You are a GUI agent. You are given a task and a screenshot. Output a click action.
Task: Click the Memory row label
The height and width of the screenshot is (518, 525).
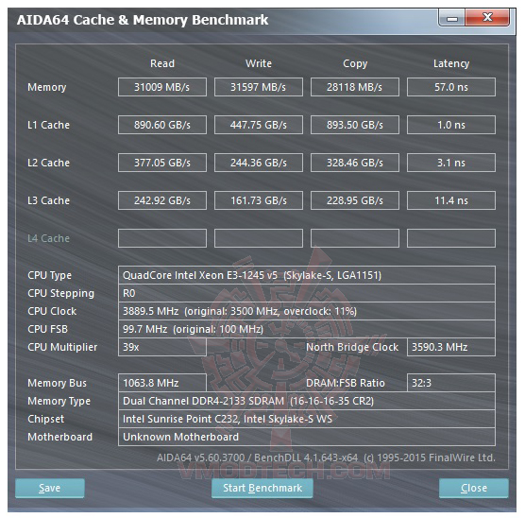pyautogui.click(x=47, y=88)
